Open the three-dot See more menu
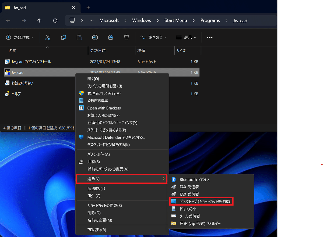This screenshot has width=323, height=237. [x=210, y=38]
